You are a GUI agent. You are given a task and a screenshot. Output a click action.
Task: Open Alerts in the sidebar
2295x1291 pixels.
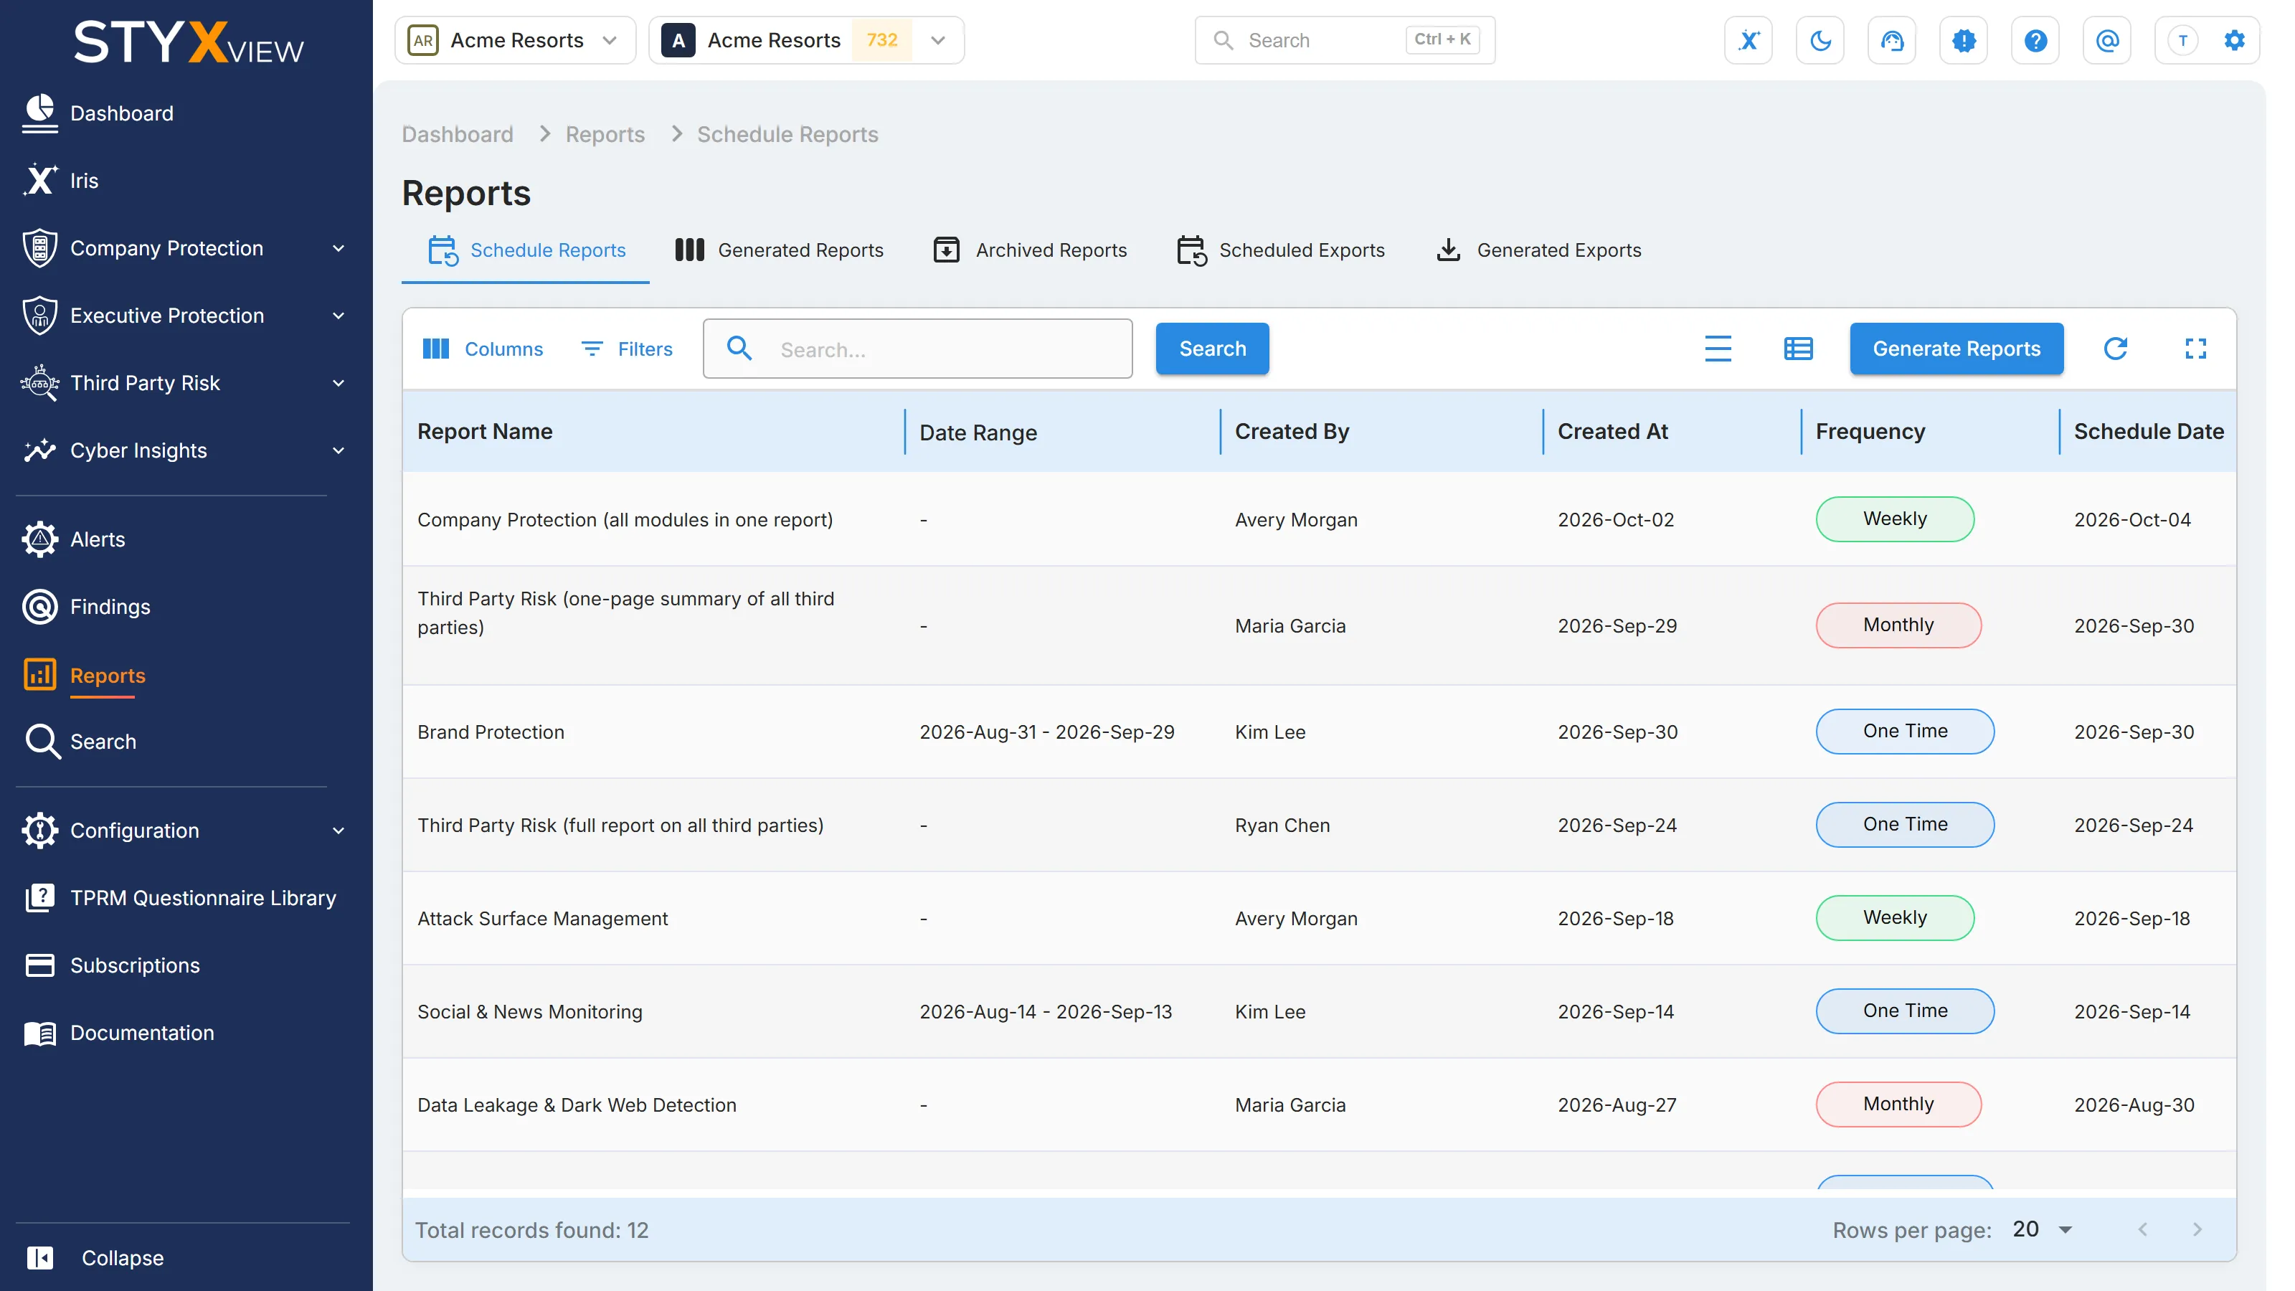tap(97, 539)
